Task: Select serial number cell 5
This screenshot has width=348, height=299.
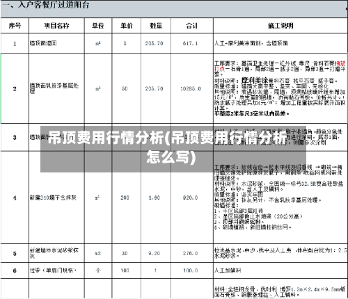Action: click(15, 253)
